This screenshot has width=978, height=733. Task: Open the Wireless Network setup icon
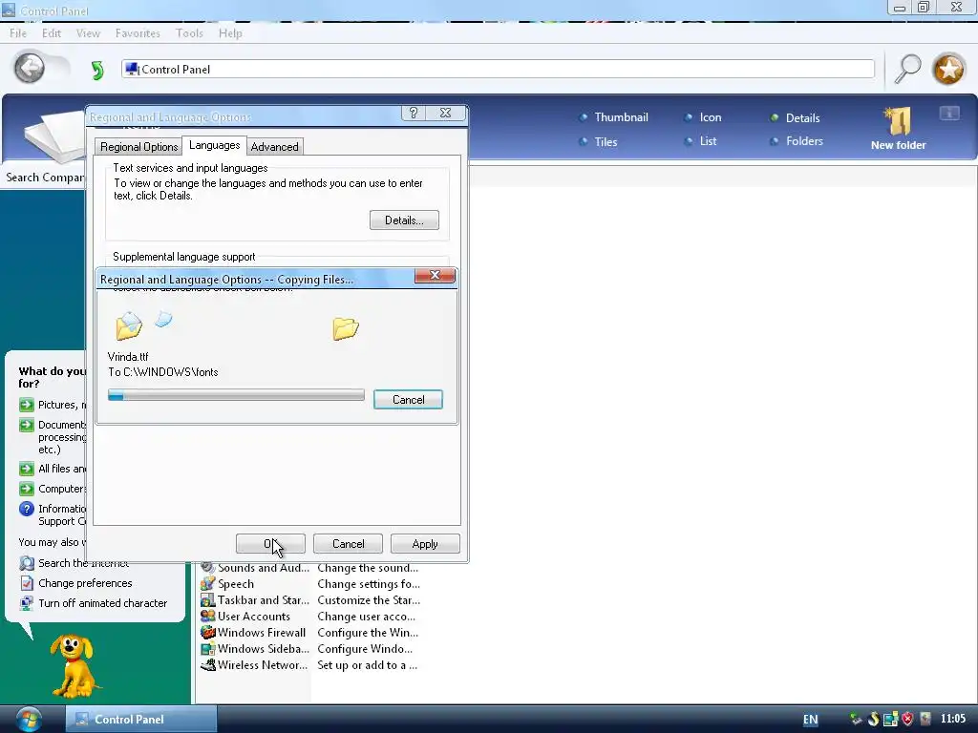click(x=207, y=665)
